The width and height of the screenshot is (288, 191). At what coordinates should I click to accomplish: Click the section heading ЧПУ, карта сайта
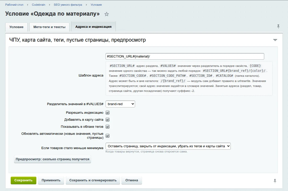(x=78, y=40)
